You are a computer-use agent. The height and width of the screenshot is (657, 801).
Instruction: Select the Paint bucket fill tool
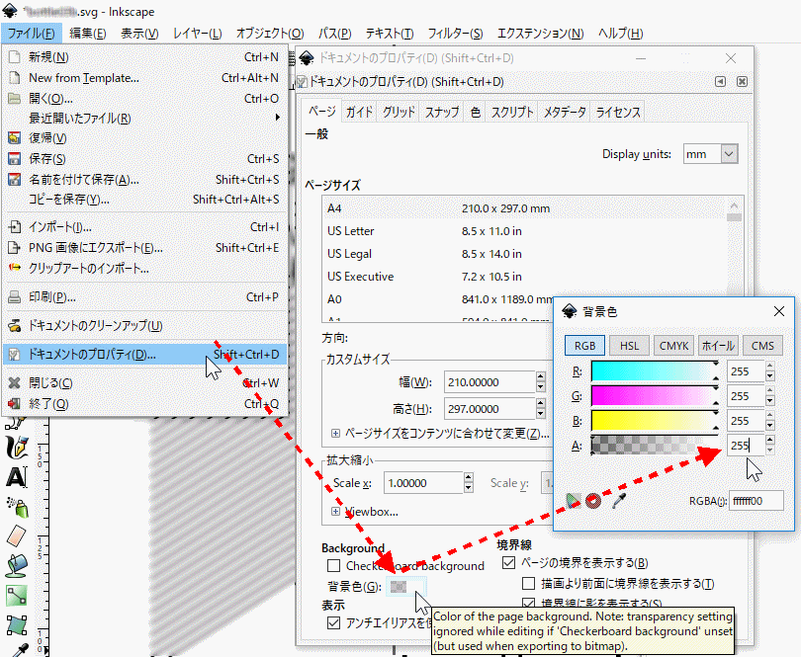pyautogui.click(x=16, y=565)
